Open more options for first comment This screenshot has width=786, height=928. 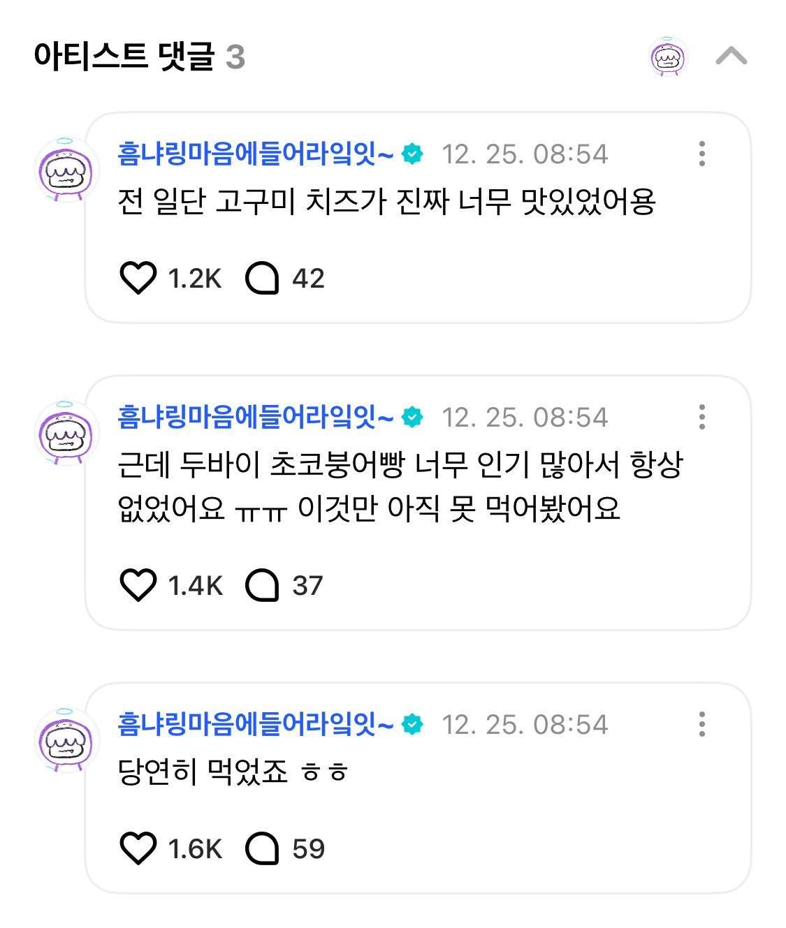(x=701, y=154)
